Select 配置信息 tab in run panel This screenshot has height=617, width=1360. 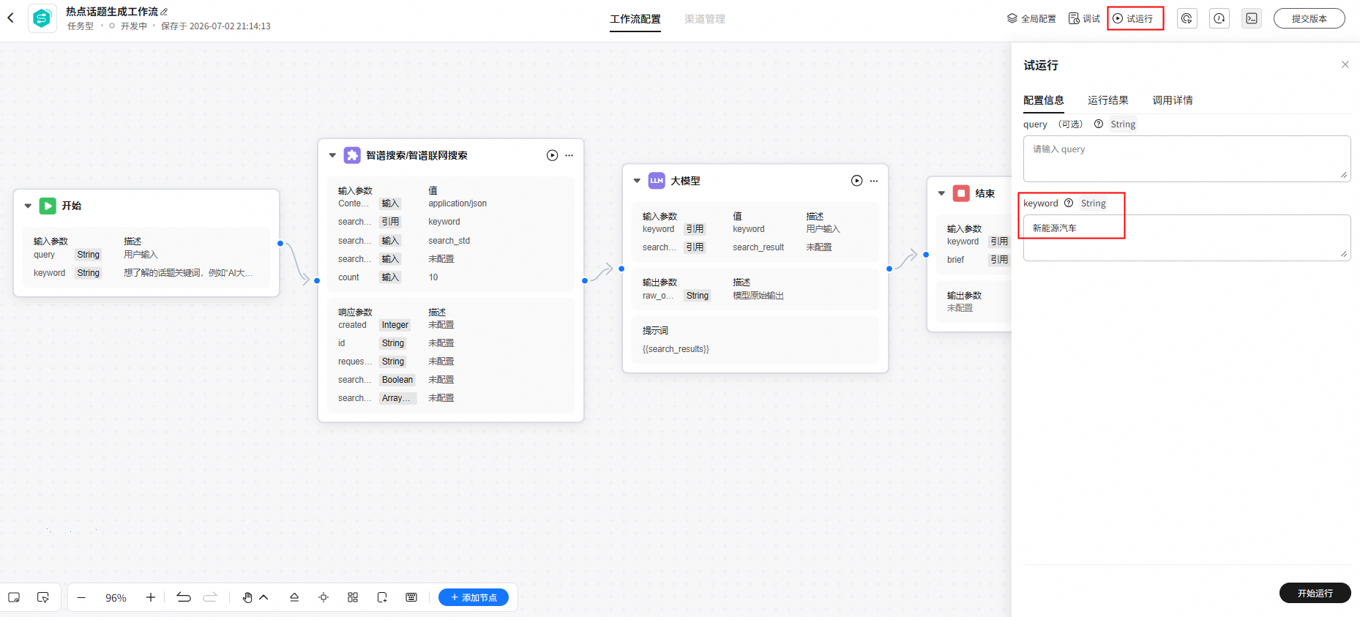coord(1044,100)
